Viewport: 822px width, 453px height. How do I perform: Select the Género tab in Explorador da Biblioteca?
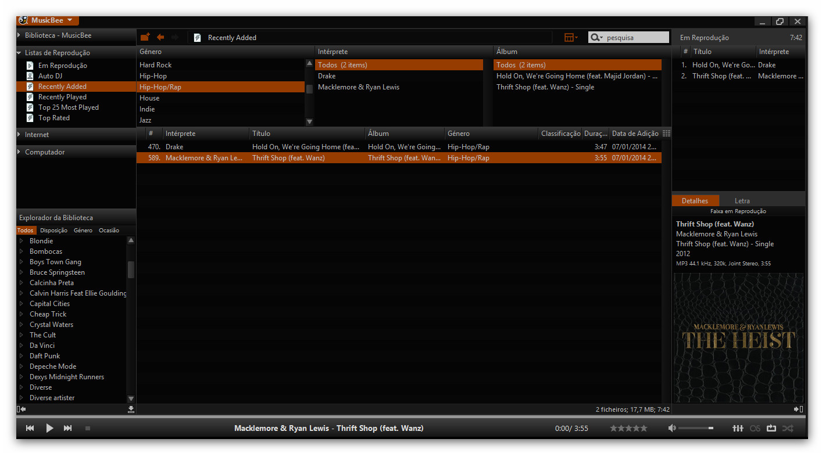[83, 230]
